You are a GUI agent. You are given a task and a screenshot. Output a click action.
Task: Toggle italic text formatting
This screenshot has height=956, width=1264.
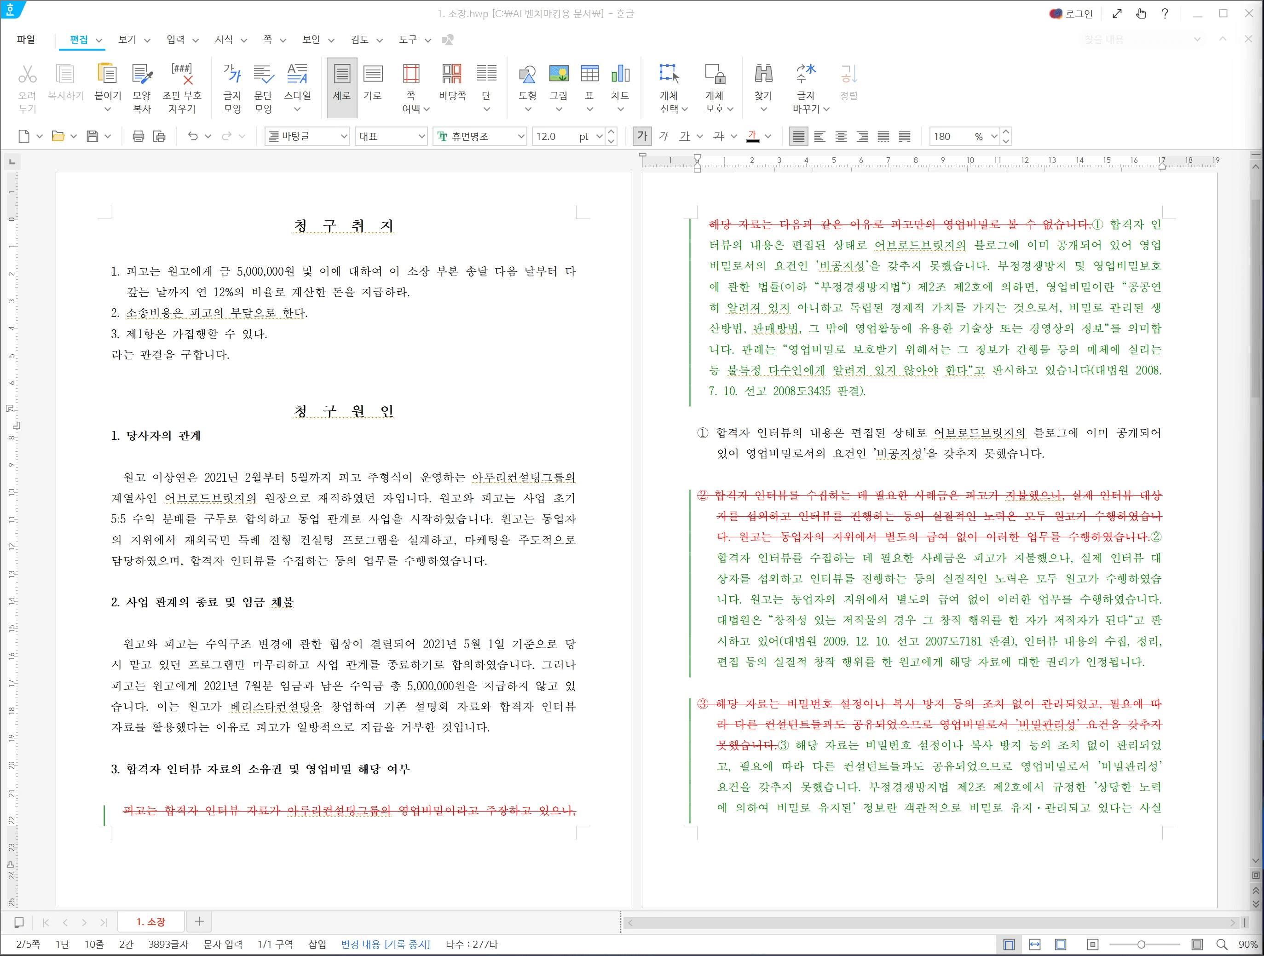[x=664, y=136]
